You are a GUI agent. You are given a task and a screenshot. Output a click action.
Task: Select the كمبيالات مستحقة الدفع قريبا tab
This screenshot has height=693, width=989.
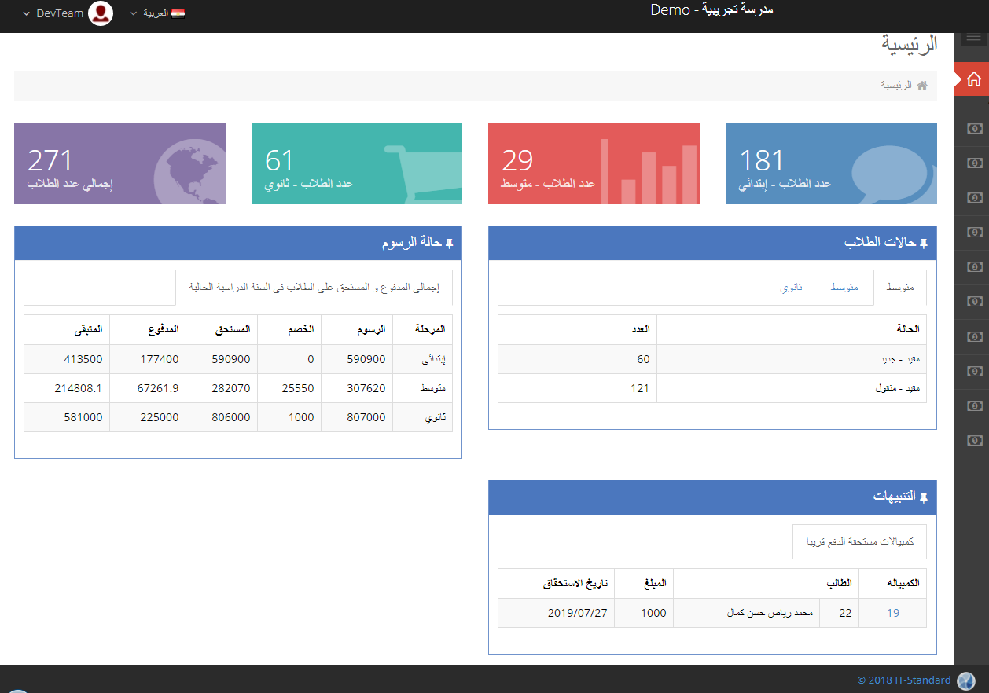point(859,542)
